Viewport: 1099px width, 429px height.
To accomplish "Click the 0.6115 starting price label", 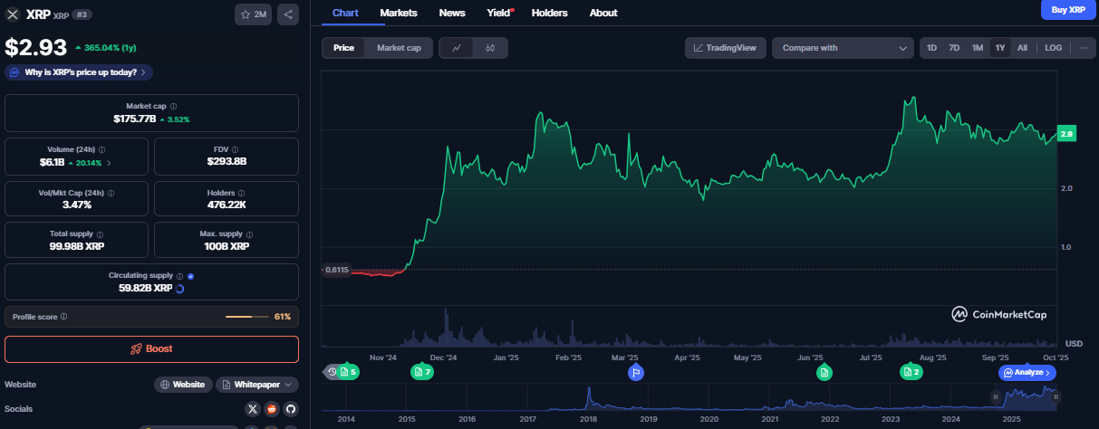I will [335, 270].
